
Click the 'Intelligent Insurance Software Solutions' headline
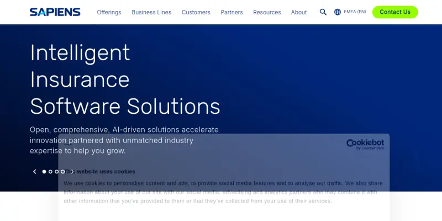pos(125,79)
